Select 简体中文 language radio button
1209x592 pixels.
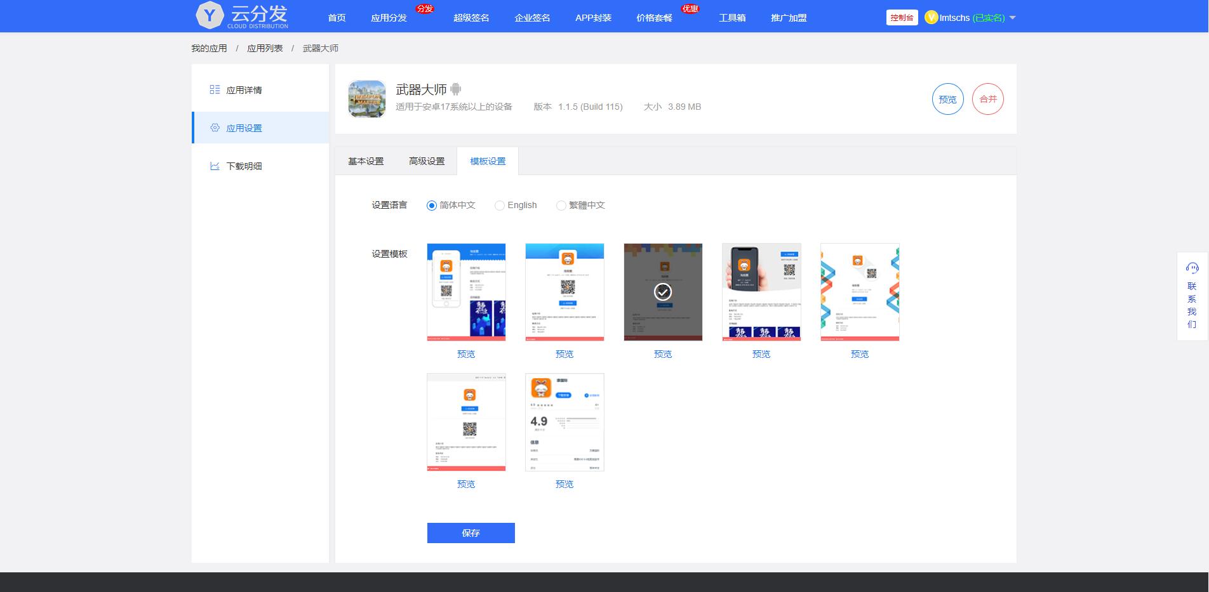pyautogui.click(x=432, y=206)
